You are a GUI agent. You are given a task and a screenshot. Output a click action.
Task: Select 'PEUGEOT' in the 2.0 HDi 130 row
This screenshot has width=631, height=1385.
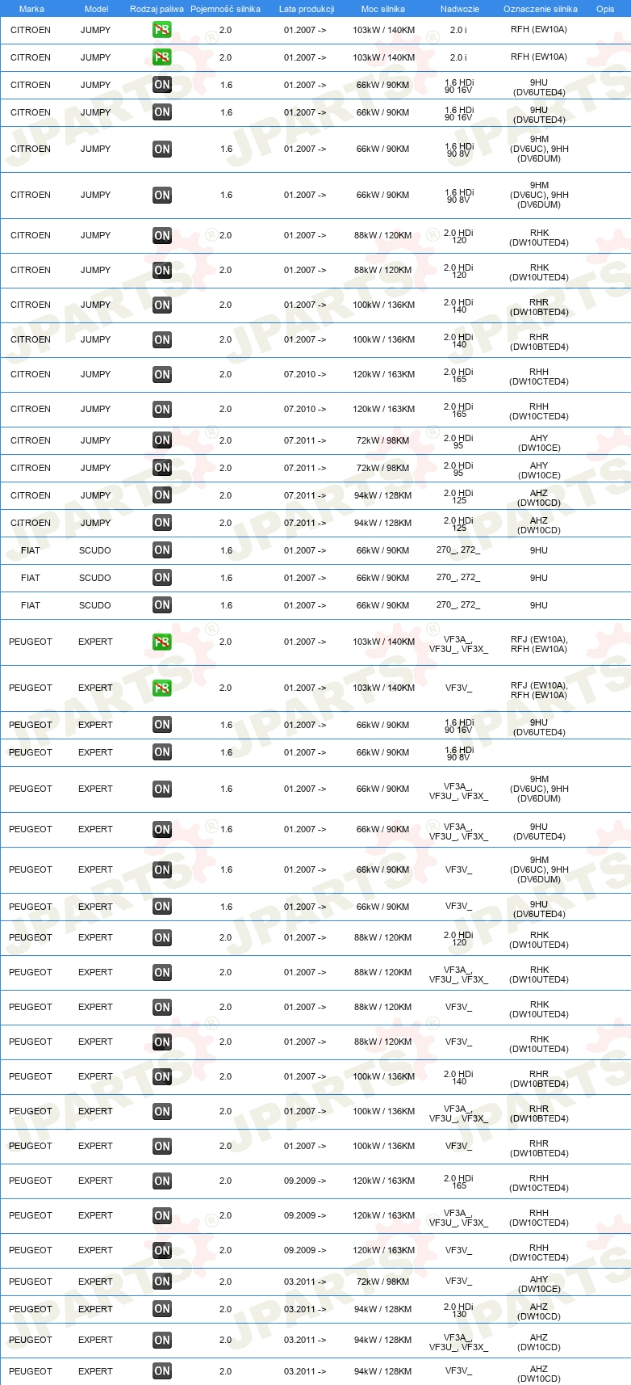coord(31,1309)
